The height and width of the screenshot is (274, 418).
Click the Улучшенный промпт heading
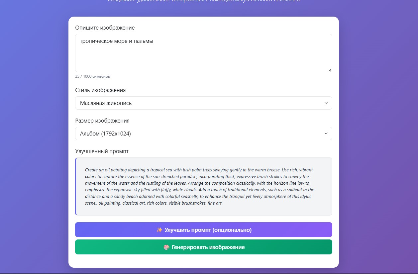coord(102,151)
